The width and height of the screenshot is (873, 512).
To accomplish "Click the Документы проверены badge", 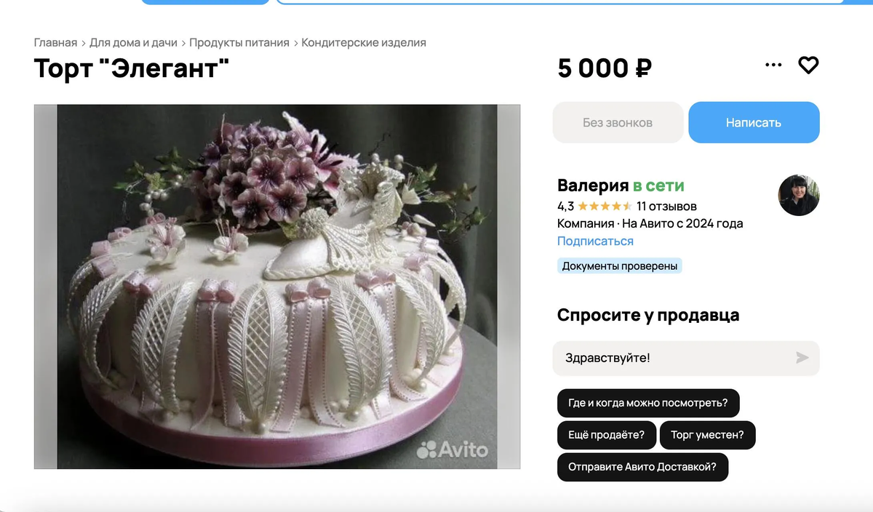I will click(x=620, y=266).
